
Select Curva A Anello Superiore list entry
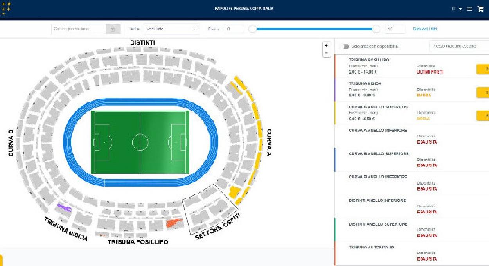pos(378,107)
